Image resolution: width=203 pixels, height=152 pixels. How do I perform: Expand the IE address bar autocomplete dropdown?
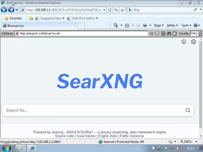[104, 10]
